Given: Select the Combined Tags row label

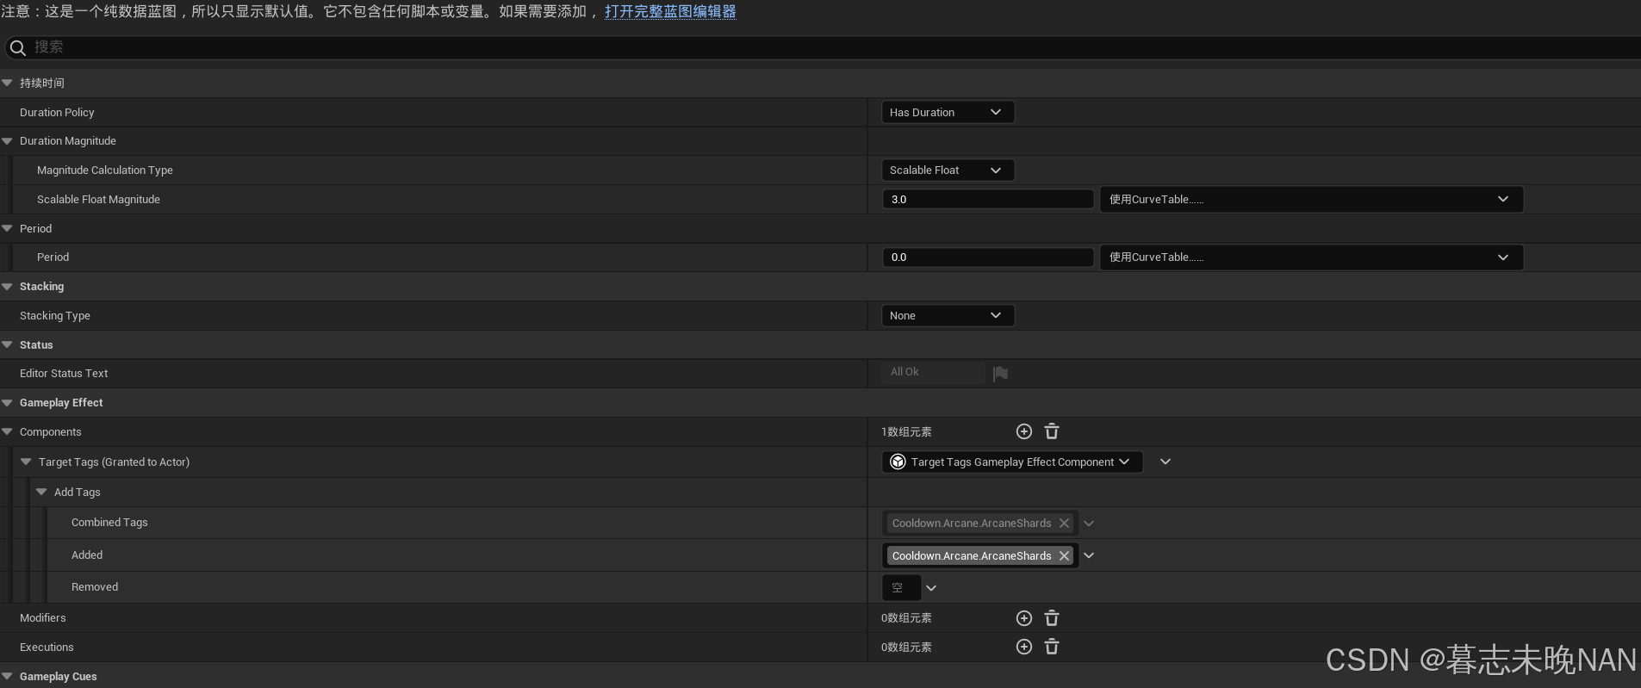Looking at the screenshot, I should click(x=109, y=523).
